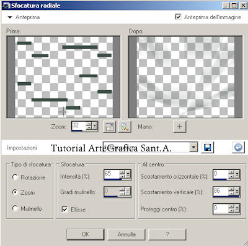Screen dimensions: 248x246
Task: Open help with the ? button
Action: point(167,234)
